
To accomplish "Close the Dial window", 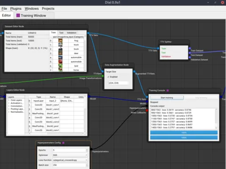I will coord(223,2).
